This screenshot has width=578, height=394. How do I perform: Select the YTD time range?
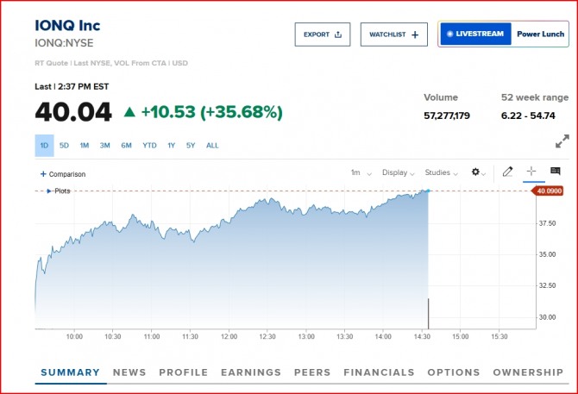[149, 146]
